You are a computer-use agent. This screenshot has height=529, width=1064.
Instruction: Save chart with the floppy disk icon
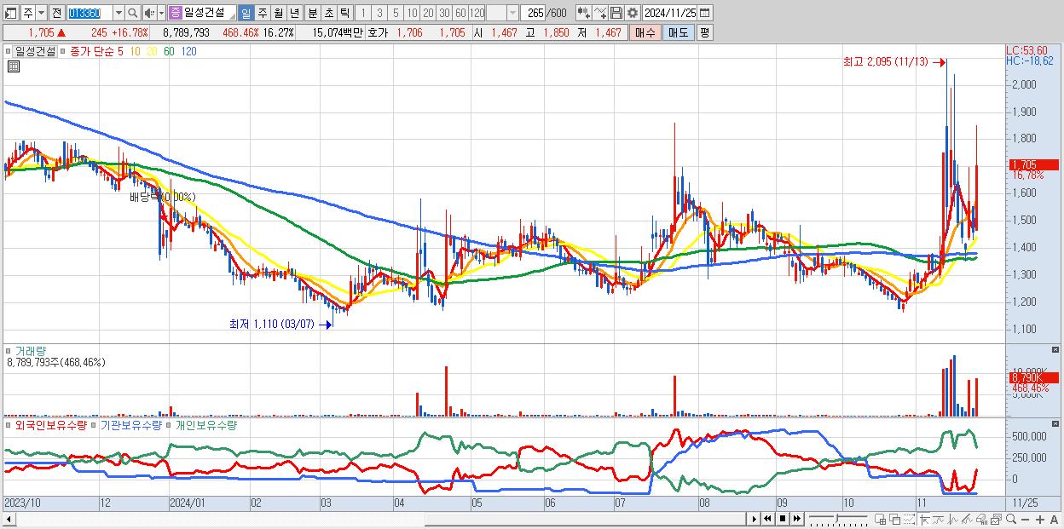click(616, 14)
